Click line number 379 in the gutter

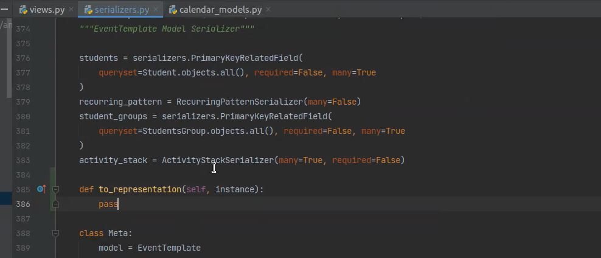coord(23,102)
